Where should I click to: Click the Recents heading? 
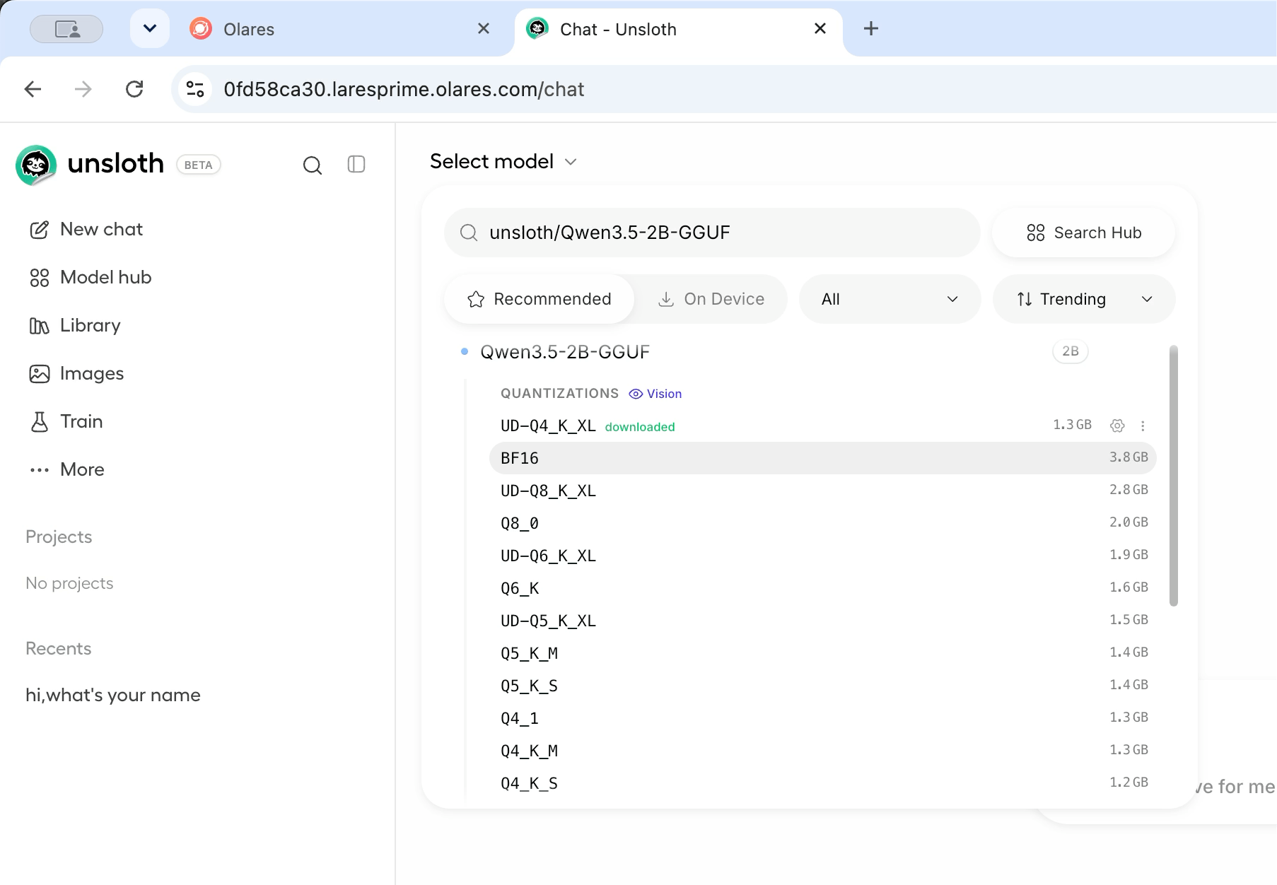pos(59,648)
